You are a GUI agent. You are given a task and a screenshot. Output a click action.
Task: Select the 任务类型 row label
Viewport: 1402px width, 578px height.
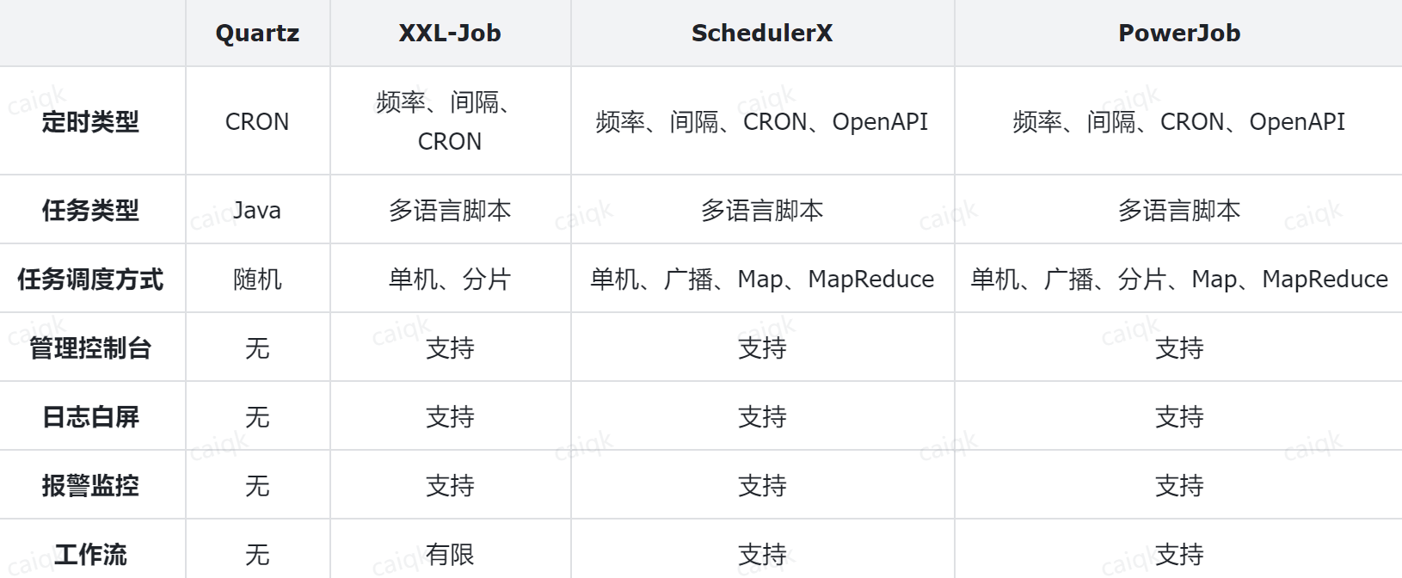coord(90,210)
